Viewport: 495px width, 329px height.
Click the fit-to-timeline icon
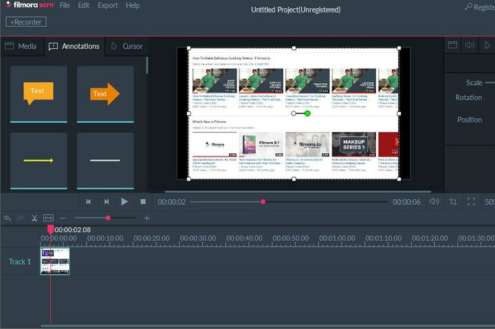tap(48, 218)
